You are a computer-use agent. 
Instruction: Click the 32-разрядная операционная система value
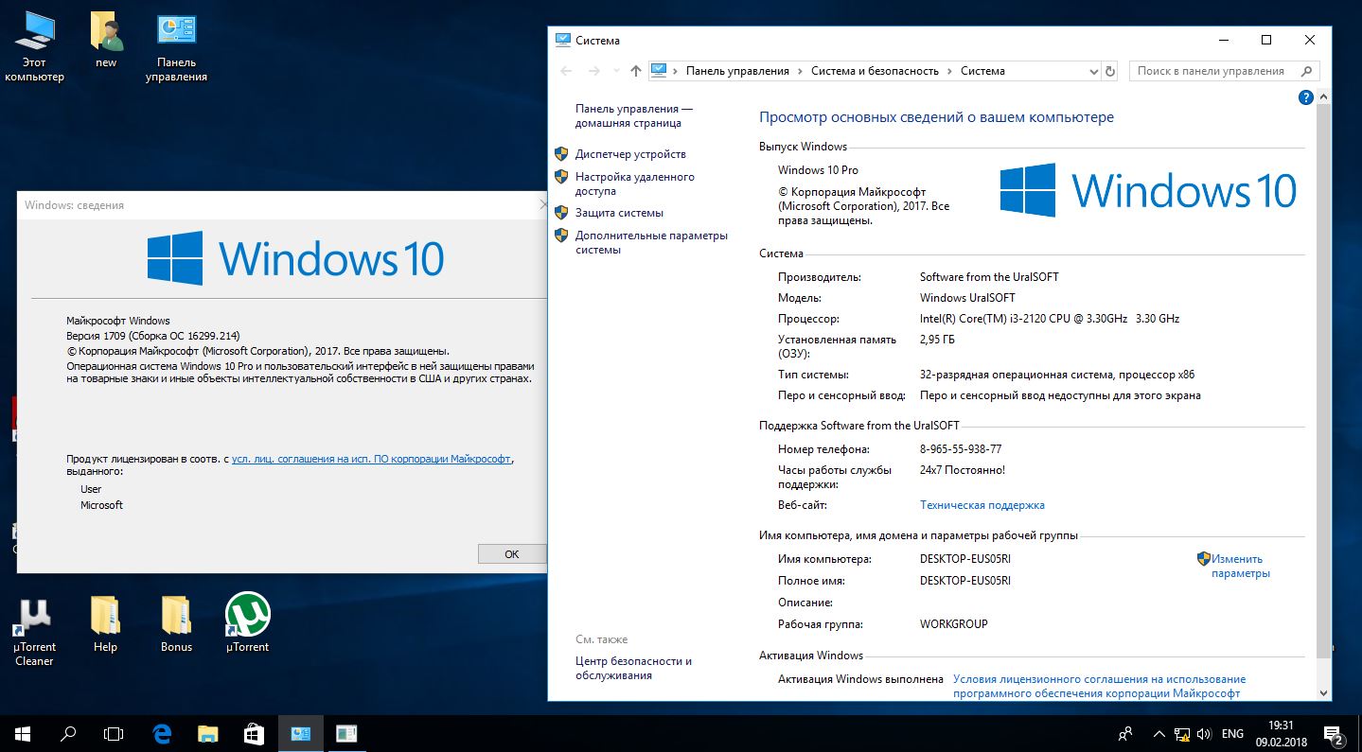(1057, 375)
